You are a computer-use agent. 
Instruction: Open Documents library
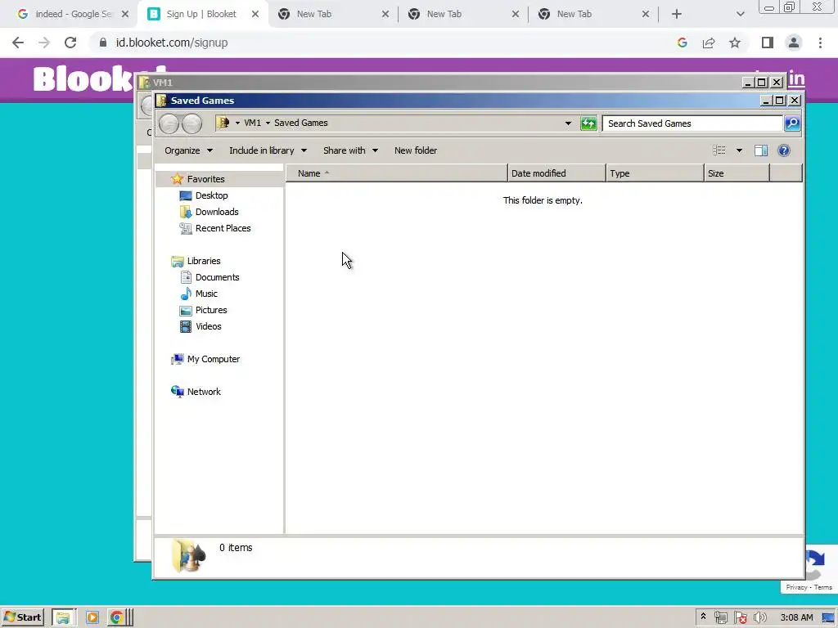click(x=217, y=278)
